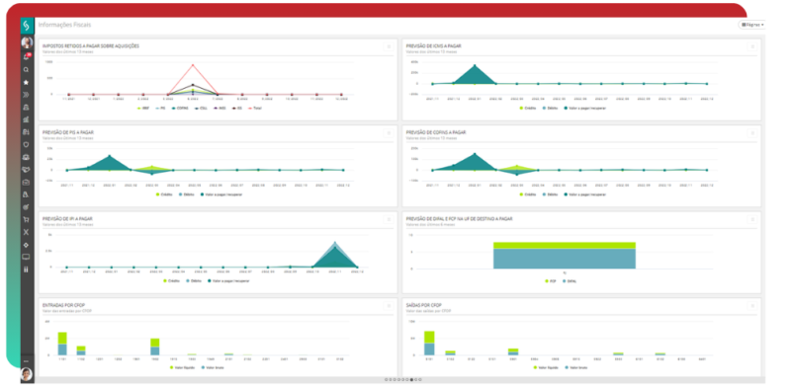Open options menu of Previsão de PIS panel
Viewport: 791px width, 389px height.
(389, 133)
